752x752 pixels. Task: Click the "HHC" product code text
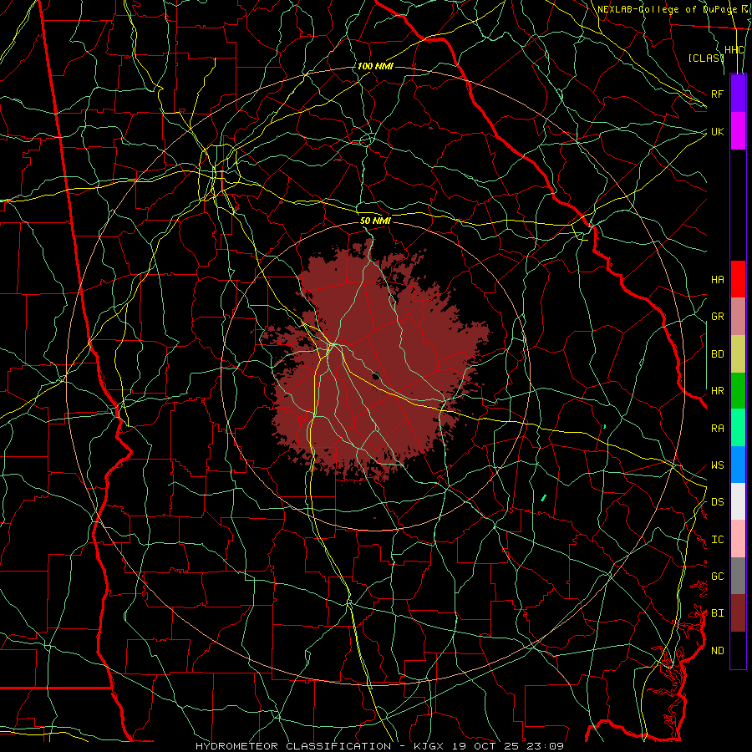pos(734,50)
